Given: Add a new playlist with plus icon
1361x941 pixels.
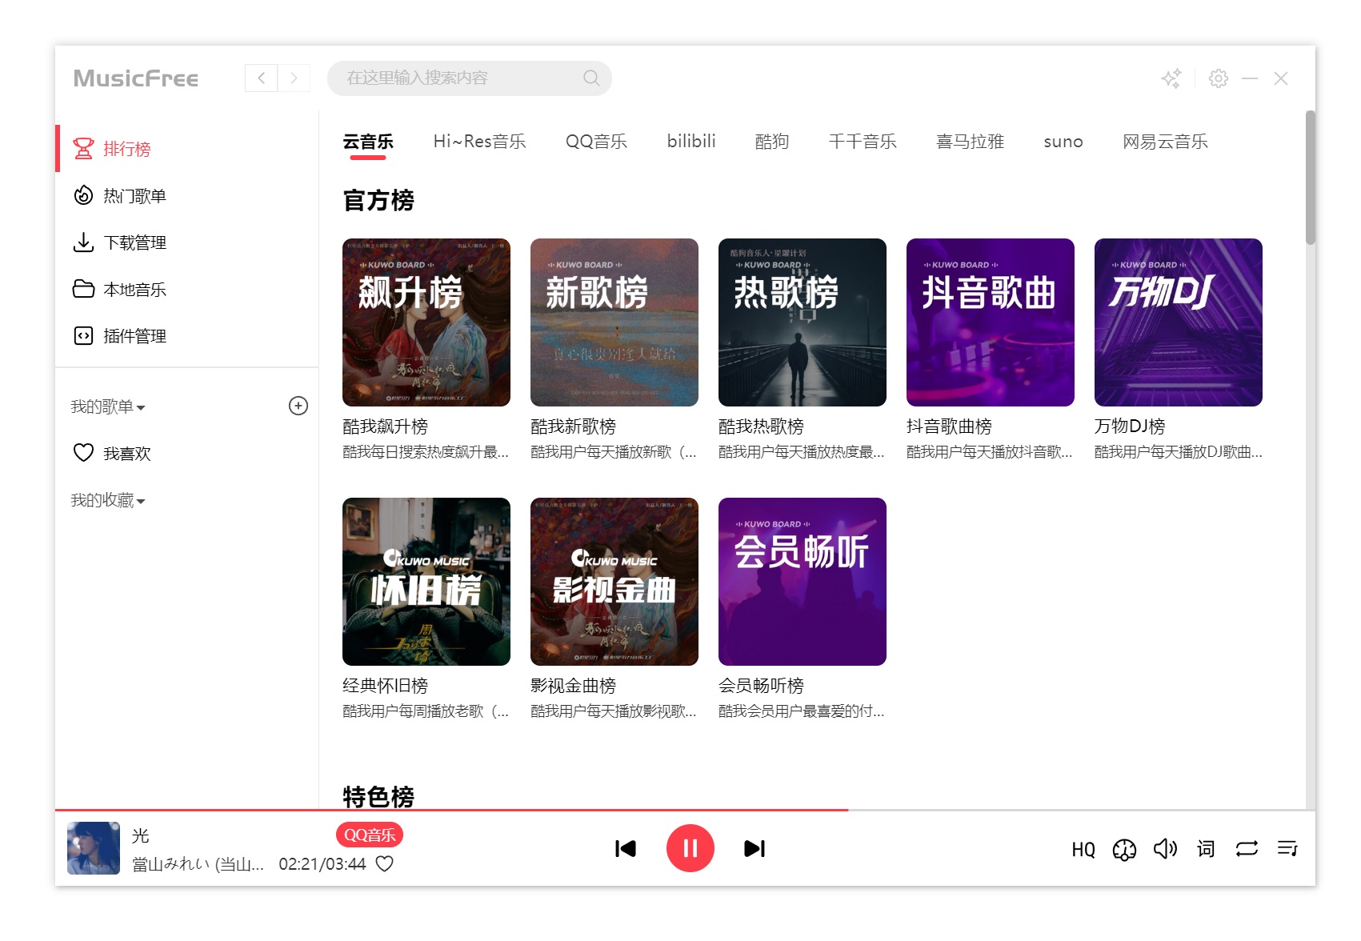Looking at the screenshot, I should [298, 406].
